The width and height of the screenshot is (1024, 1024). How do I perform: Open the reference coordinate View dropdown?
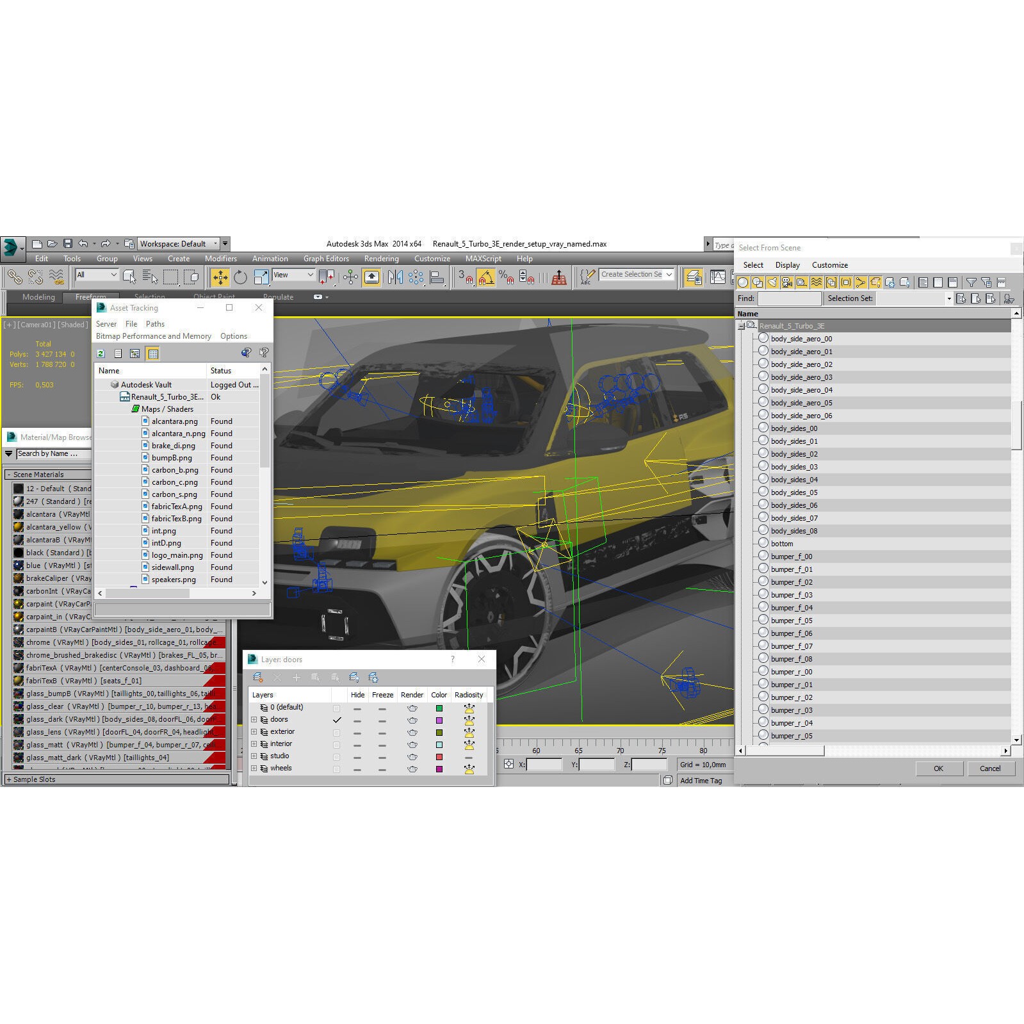pos(293,275)
